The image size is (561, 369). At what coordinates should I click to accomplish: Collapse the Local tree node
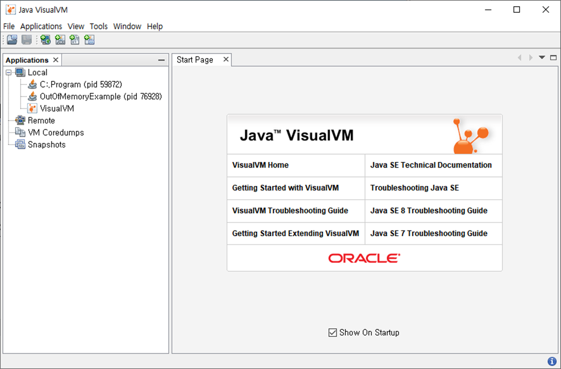tap(8, 73)
